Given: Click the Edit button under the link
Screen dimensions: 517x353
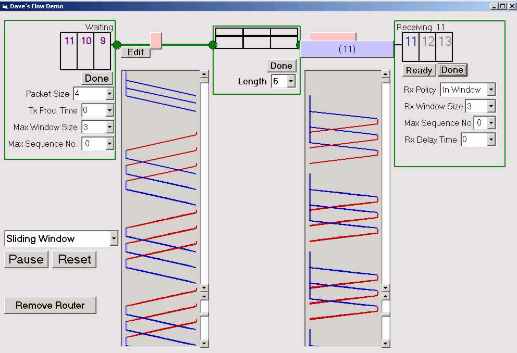Looking at the screenshot, I should 136,52.
